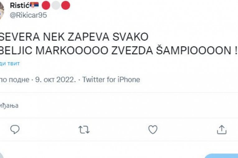Open the share tweet icon

pos(221,129)
